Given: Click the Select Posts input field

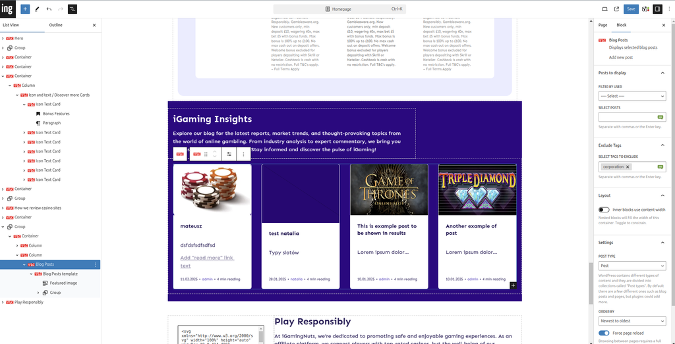Looking at the screenshot, I should coord(626,117).
